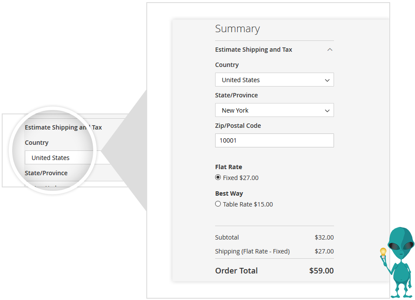The height and width of the screenshot is (300, 415).
Task: Click the State/Province dropdown arrow icon
Action: tap(327, 111)
